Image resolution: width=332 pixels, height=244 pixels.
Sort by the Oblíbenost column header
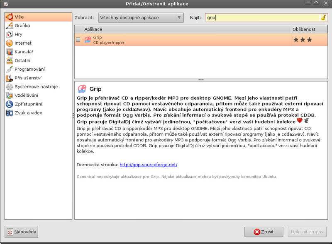[x=309, y=29]
